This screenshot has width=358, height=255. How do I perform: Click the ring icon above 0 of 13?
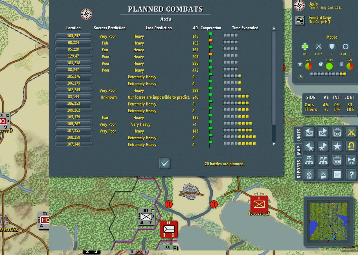(x=346, y=47)
